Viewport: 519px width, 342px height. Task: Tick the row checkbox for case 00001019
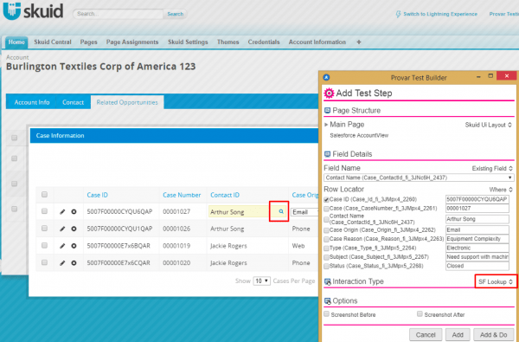pyautogui.click(x=44, y=246)
